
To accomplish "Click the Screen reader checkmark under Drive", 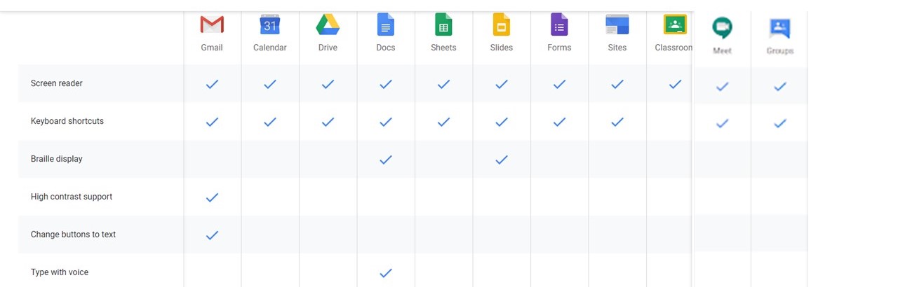I will [328, 84].
